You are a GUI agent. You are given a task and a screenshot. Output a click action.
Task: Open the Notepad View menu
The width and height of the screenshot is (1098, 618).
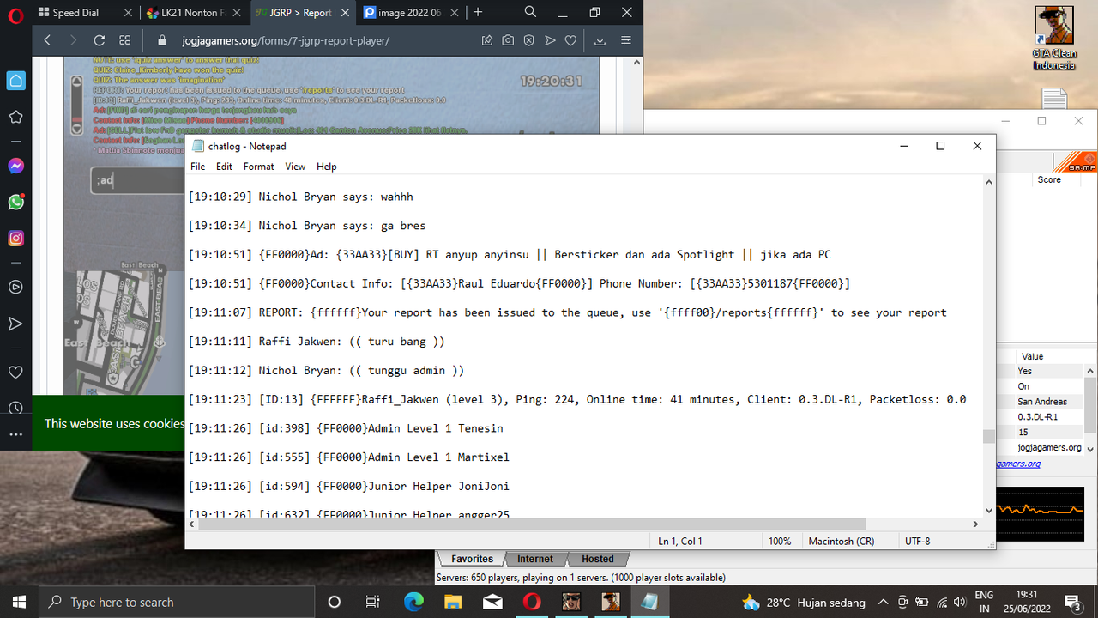click(295, 167)
